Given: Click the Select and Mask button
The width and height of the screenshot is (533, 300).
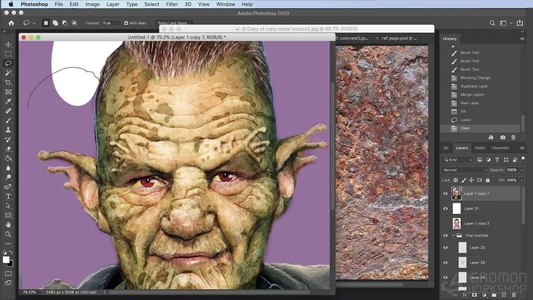Looking at the screenshot, I should click(x=173, y=23).
